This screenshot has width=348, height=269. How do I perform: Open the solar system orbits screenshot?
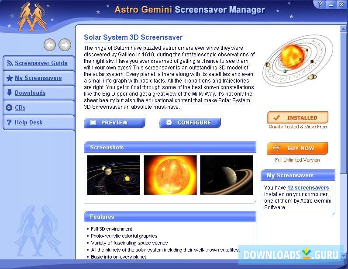(x=114, y=175)
